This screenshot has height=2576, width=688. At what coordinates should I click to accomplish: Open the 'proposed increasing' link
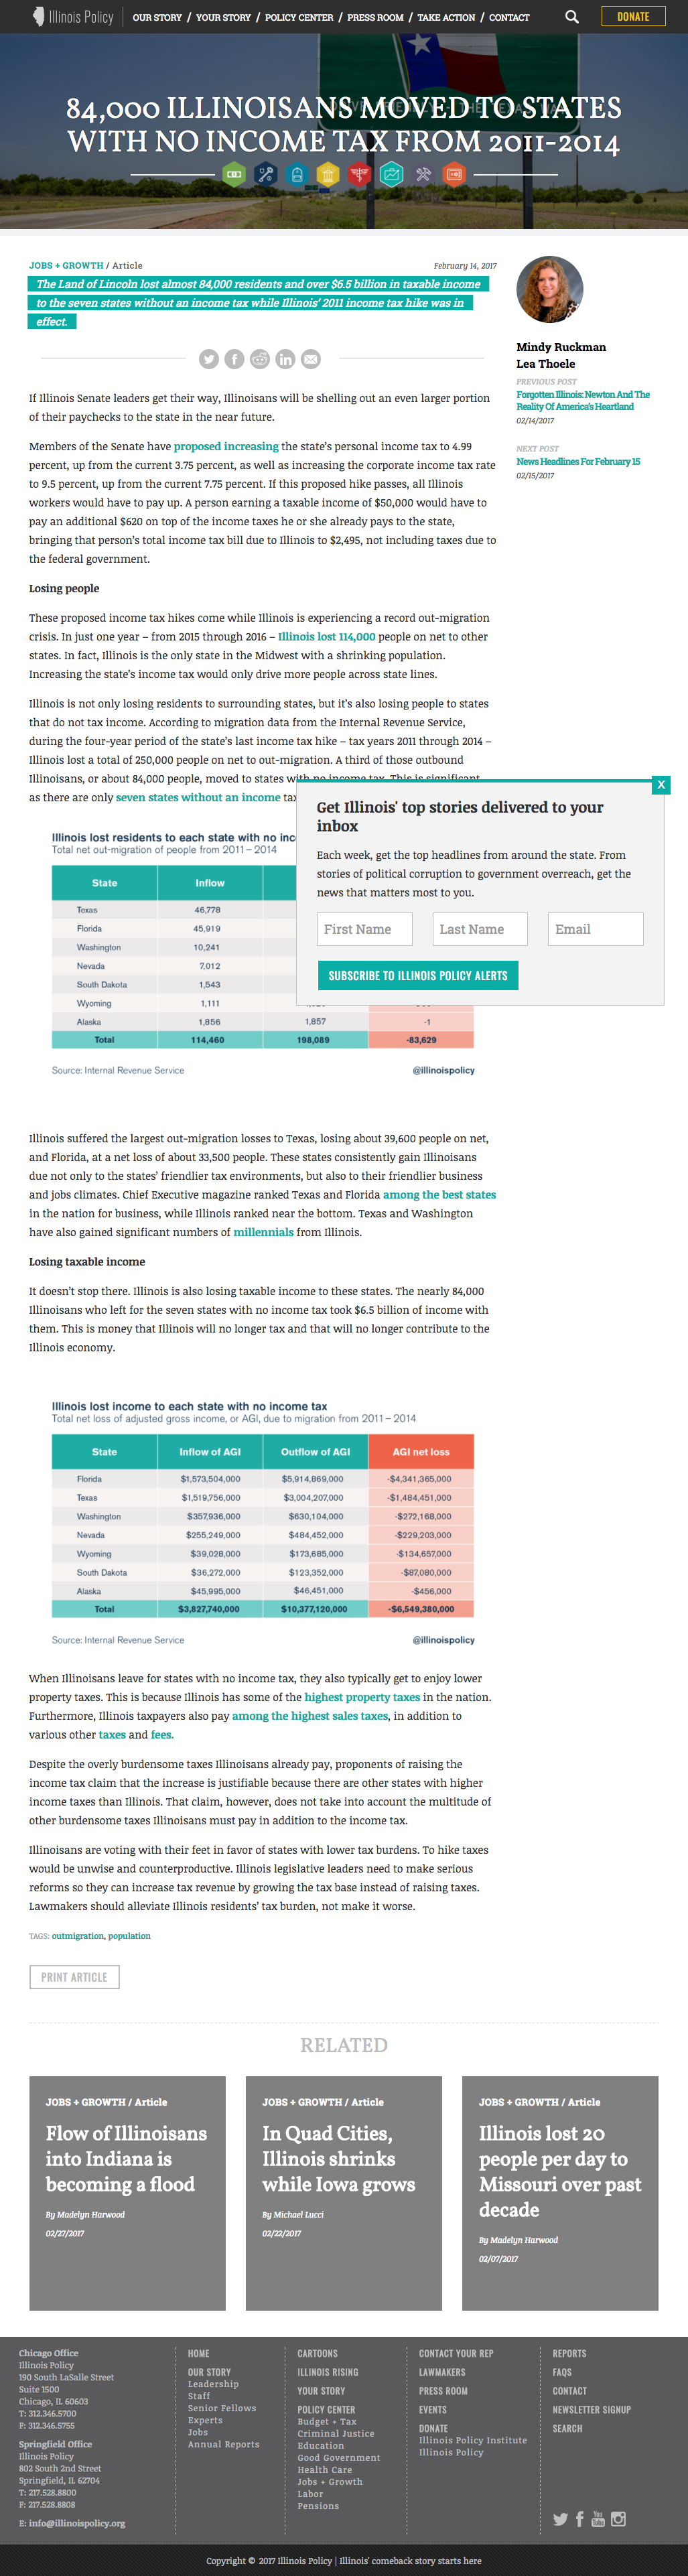[x=226, y=446]
